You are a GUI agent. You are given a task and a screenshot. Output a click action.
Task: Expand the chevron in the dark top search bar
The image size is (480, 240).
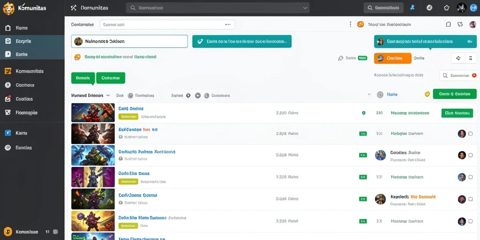pyautogui.click(x=305, y=8)
